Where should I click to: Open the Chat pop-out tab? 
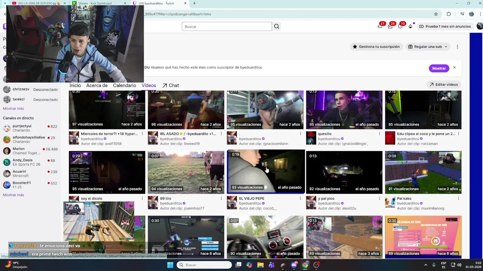171,85
